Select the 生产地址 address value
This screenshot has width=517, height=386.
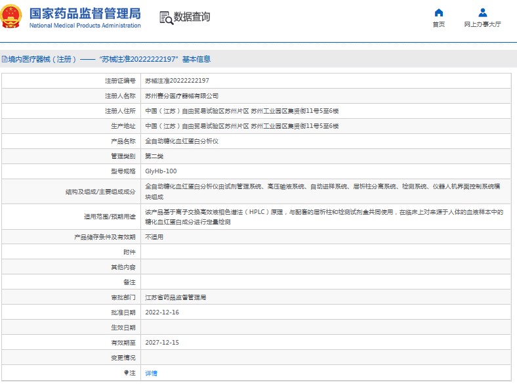coord(241,126)
